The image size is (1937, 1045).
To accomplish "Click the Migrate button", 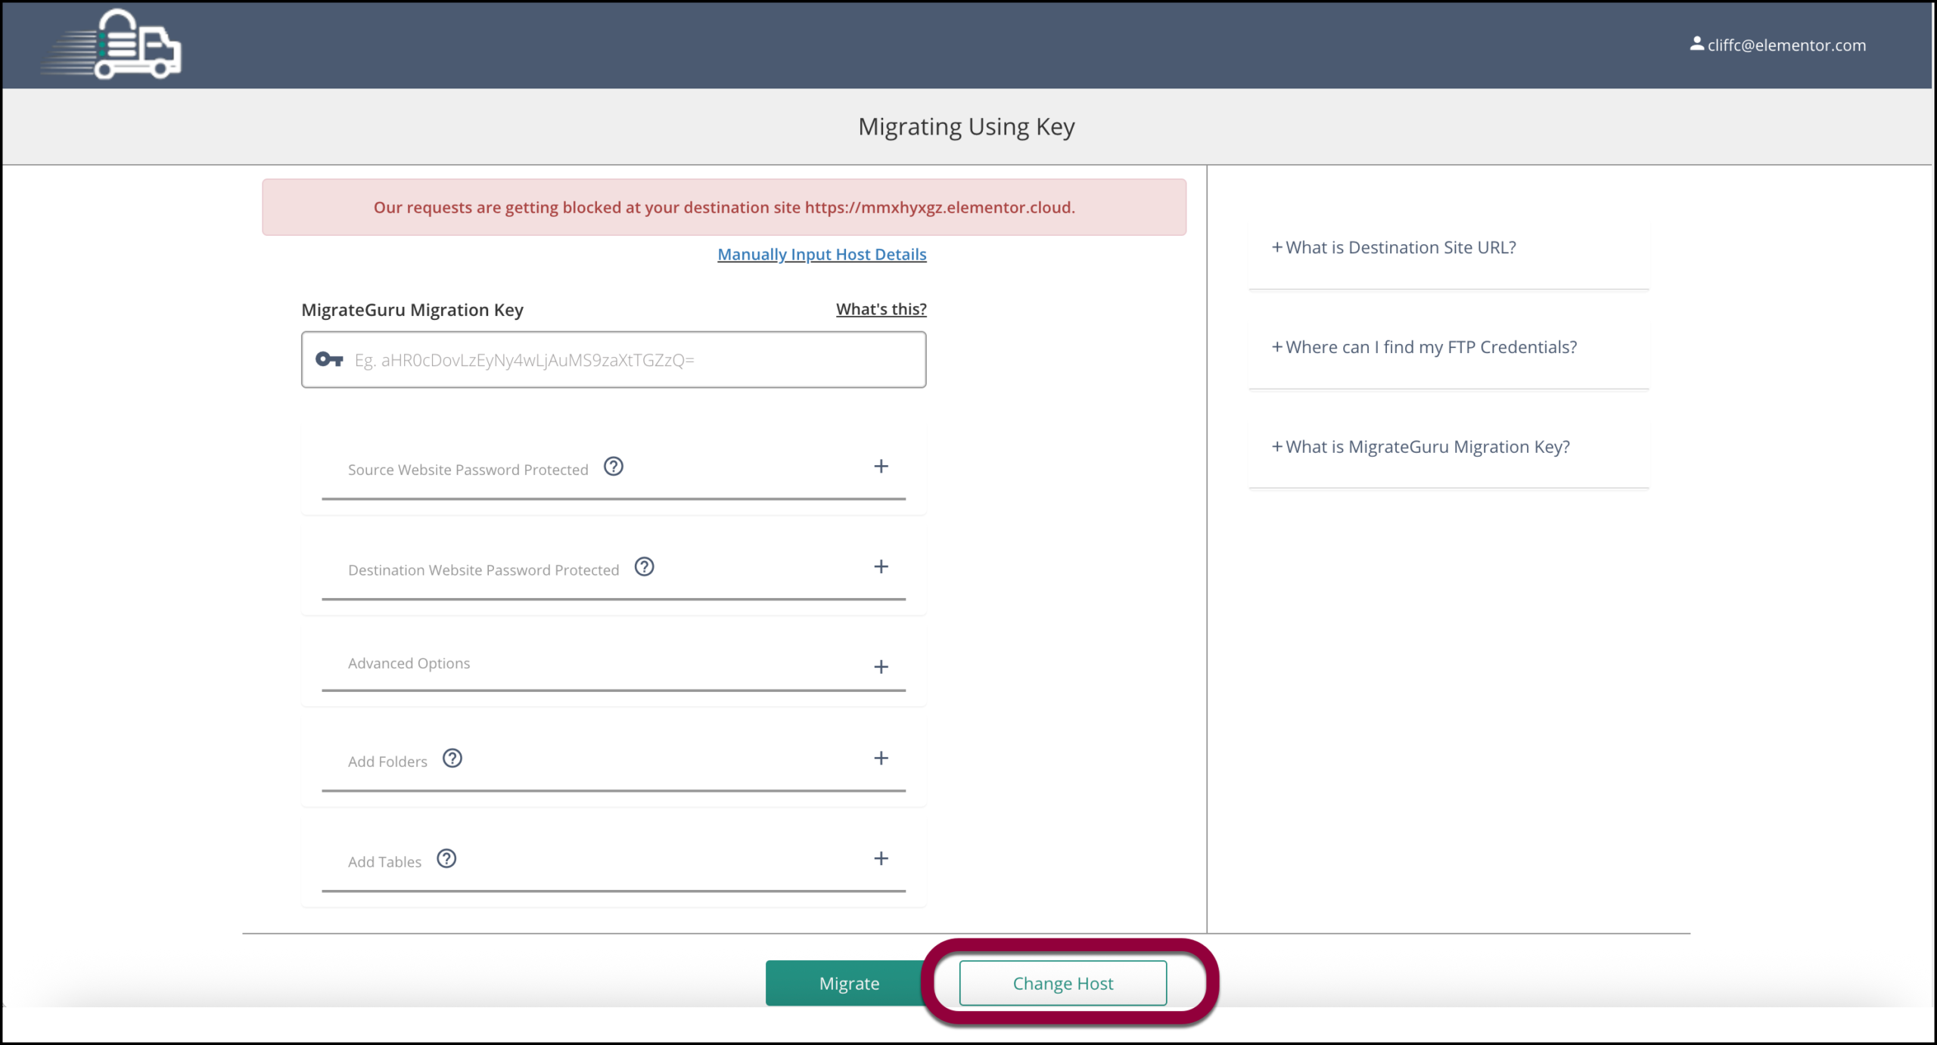I will (x=848, y=983).
